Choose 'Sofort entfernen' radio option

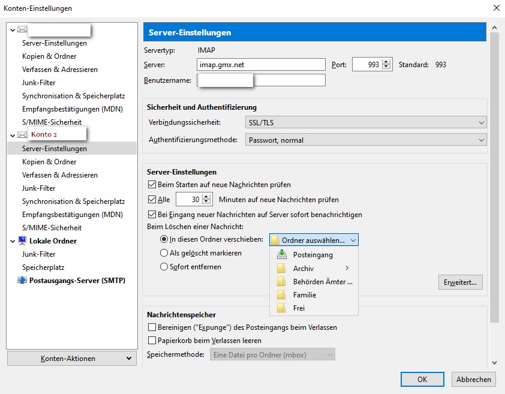pos(164,267)
